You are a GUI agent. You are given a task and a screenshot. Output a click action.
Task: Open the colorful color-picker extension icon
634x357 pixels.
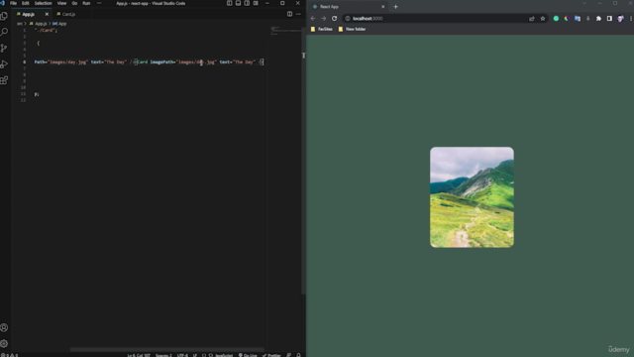click(567, 19)
